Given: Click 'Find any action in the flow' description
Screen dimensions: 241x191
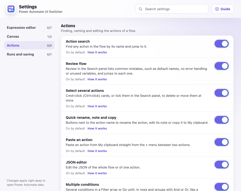Looking at the screenshot, I should pos(106,47).
